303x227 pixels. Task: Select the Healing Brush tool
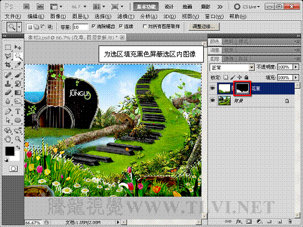(8, 75)
